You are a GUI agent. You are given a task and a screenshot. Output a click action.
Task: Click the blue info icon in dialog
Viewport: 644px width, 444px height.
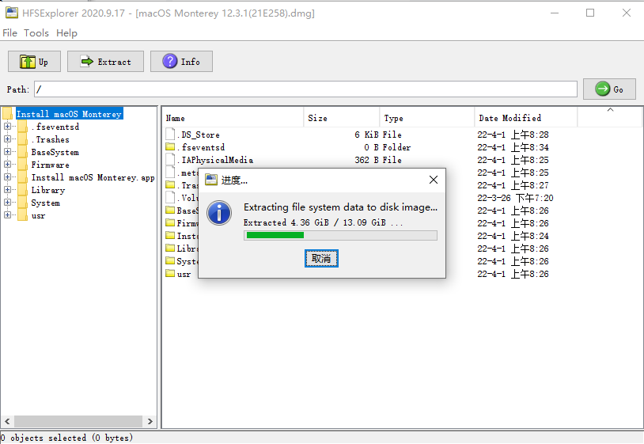coord(219,213)
